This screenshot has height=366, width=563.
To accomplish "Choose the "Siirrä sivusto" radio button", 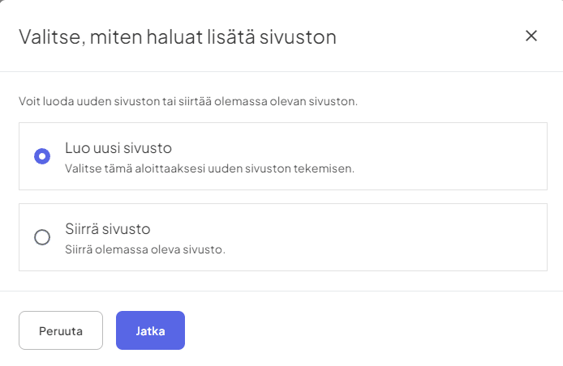I will (x=42, y=237).
